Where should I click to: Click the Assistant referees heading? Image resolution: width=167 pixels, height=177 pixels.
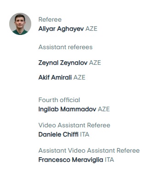point(66,47)
